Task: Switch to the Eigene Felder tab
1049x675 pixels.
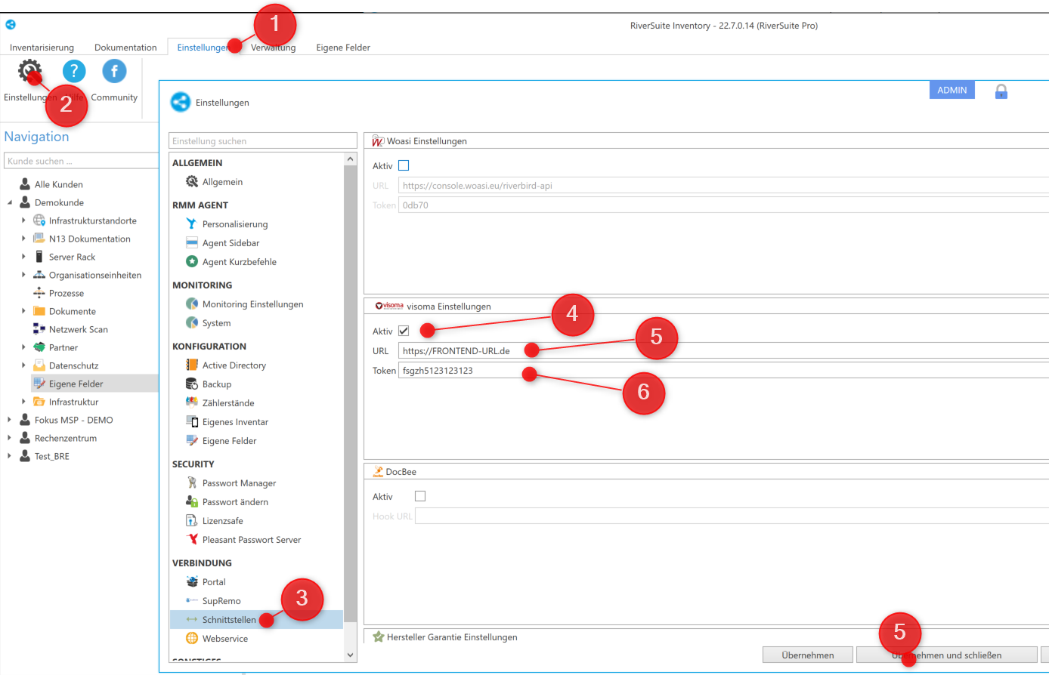Action: click(343, 48)
